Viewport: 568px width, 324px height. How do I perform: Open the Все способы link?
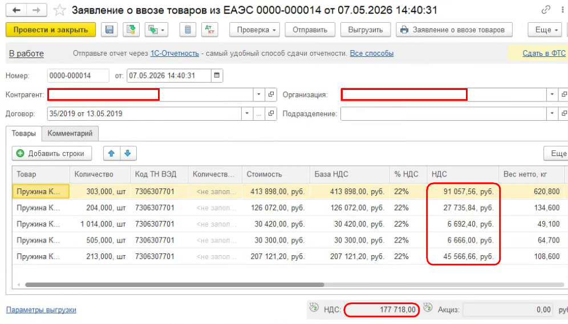[372, 54]
